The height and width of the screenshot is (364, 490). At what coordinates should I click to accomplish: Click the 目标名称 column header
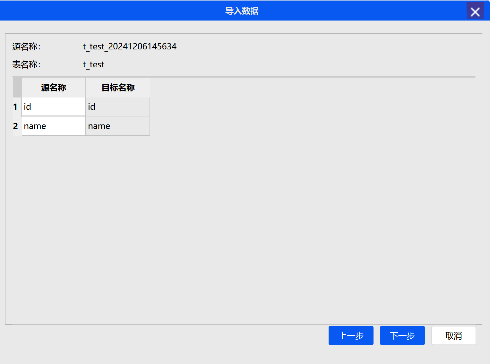click(118, 88)
